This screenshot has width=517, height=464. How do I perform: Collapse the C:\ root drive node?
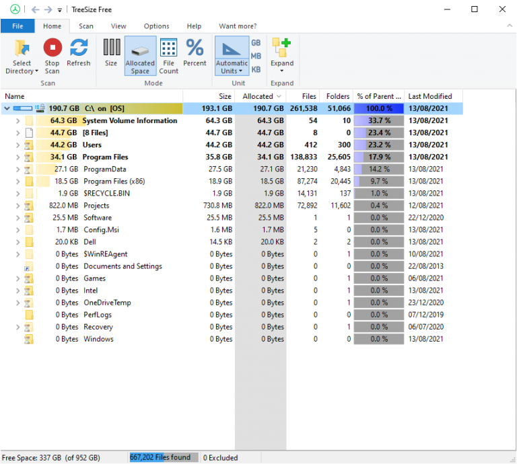click(7, 109)
